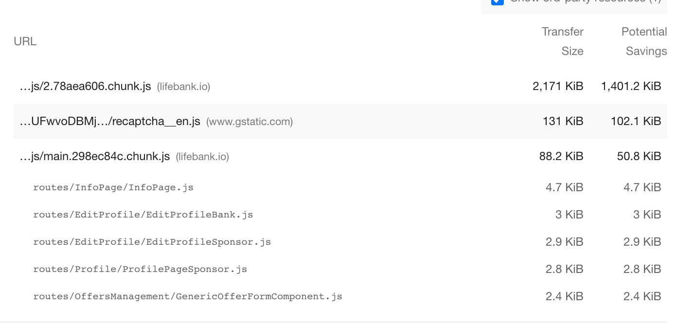Click the www.gstatic.com domain label
Viewport: 676px width, 326px height.
point(249,121)
